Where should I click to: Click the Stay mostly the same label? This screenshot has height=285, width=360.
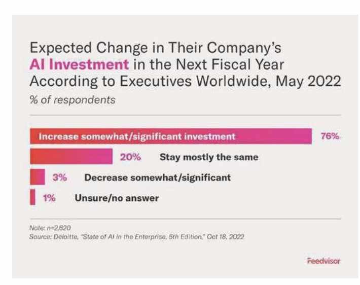[x=209, y=157]
